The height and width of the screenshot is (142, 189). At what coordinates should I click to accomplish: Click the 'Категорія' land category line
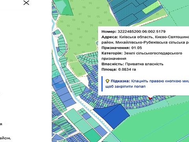[142, 56]
